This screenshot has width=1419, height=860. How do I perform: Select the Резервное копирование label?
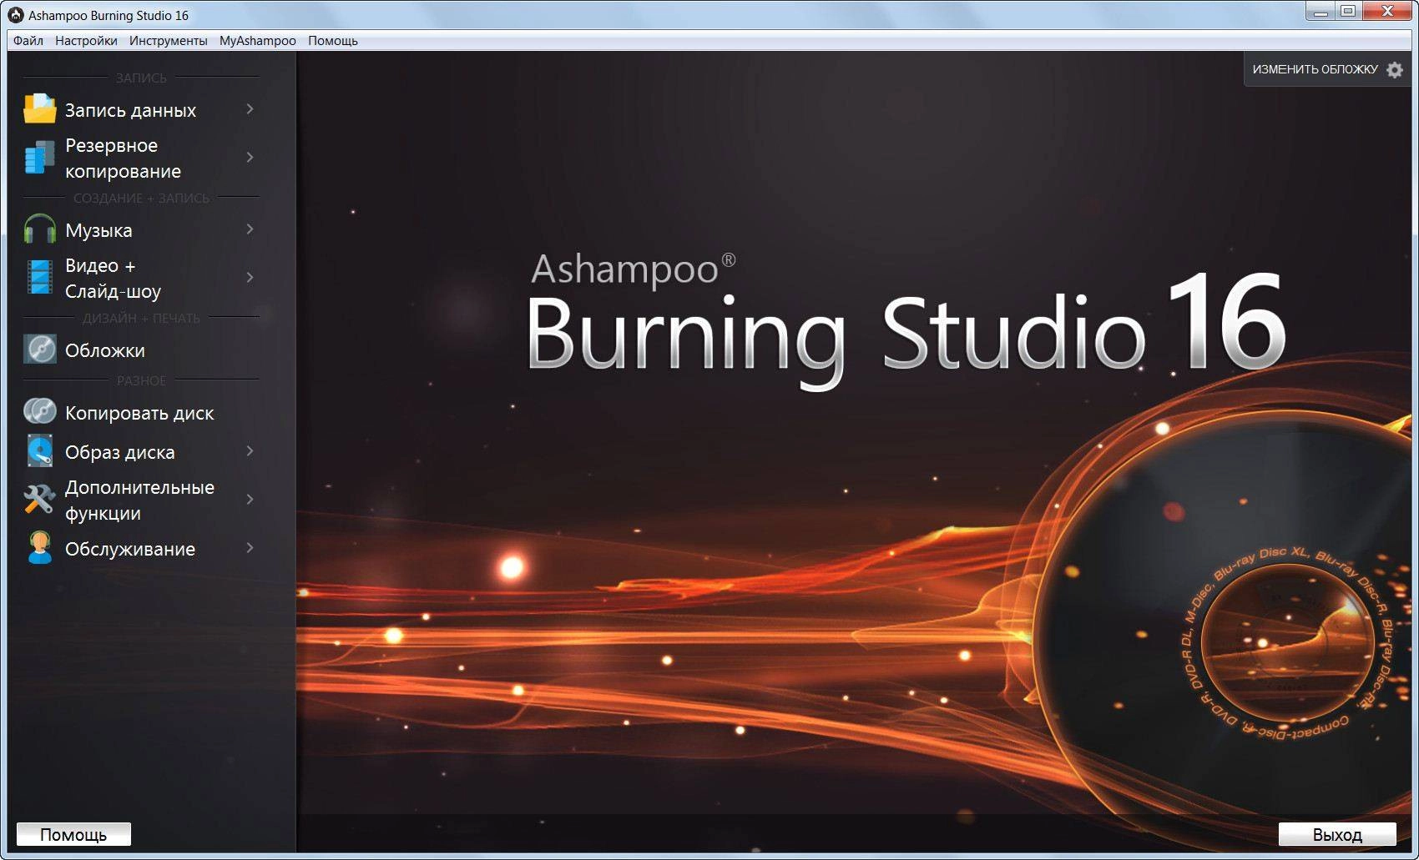click(123, 158)
